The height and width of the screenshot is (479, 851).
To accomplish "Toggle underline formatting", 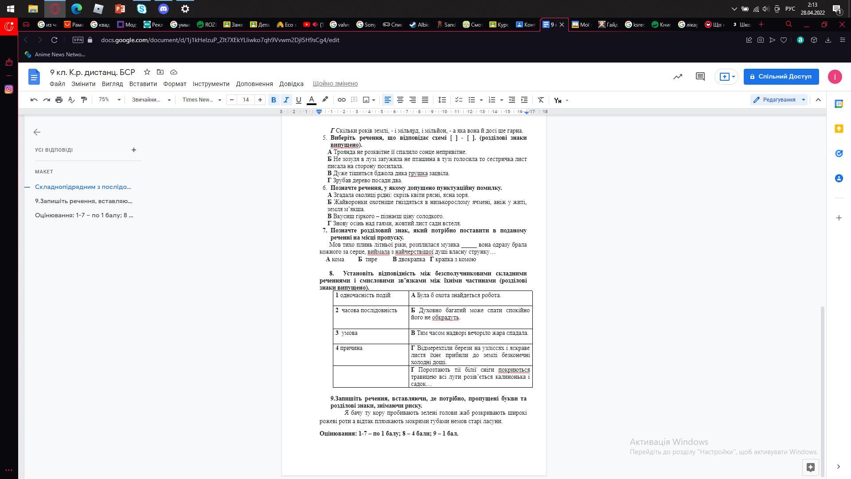I will 298,100.
